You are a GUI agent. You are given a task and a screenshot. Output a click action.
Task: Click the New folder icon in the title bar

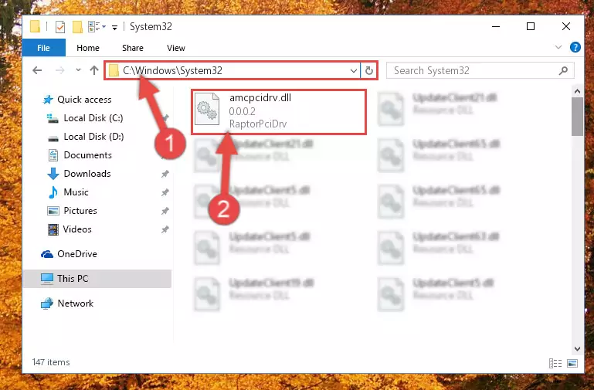tap(77, 27)
